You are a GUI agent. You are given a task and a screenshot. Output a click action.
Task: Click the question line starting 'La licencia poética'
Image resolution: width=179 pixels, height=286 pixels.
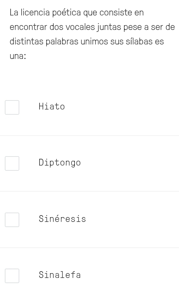click(x=76, y=13)
